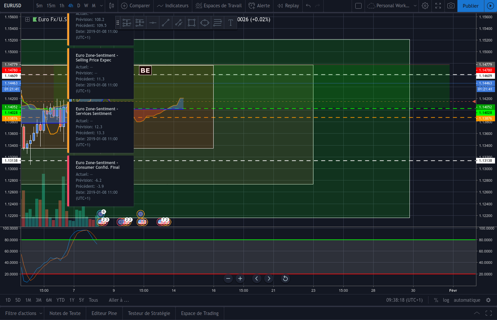
Task: Click the Aller à date field
Action: tap(119, 300)
